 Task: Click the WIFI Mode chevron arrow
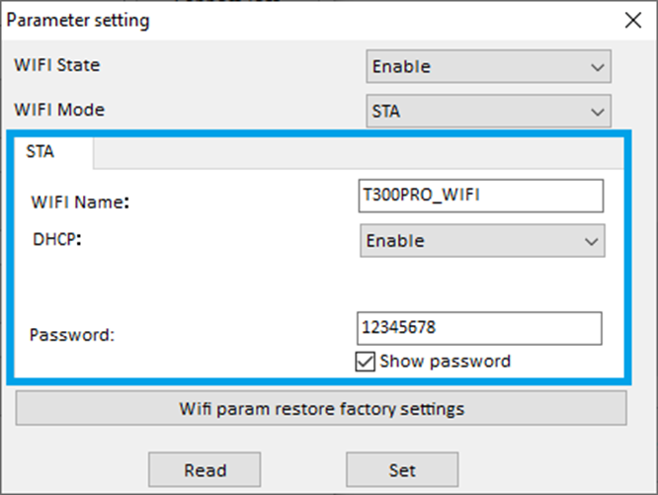pyautogui.click(x=597, y=112)
